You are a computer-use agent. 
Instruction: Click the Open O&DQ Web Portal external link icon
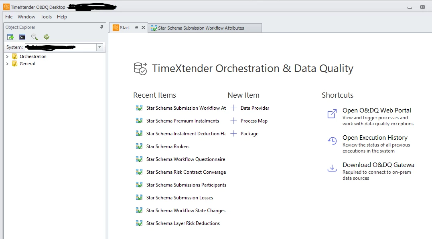332,114
